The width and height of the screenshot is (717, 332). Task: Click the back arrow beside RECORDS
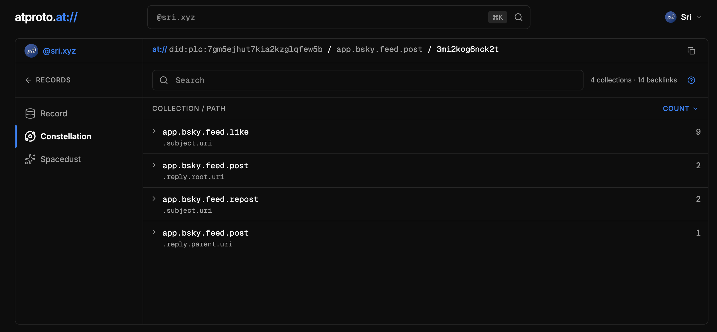coord(29,80)
